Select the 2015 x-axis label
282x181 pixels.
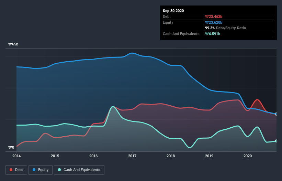tap(55, 156)
